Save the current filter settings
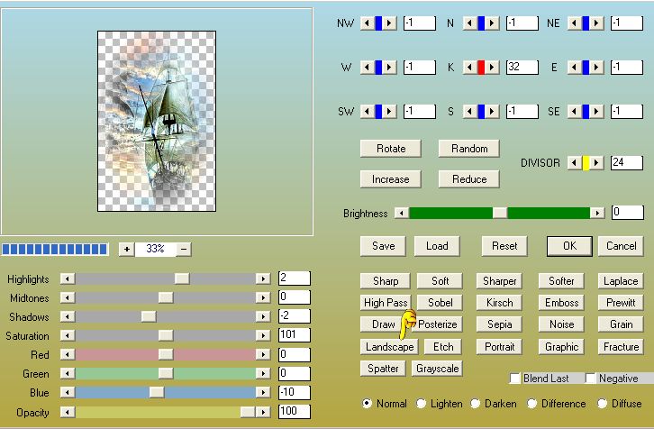 click(x=384, y=246)
